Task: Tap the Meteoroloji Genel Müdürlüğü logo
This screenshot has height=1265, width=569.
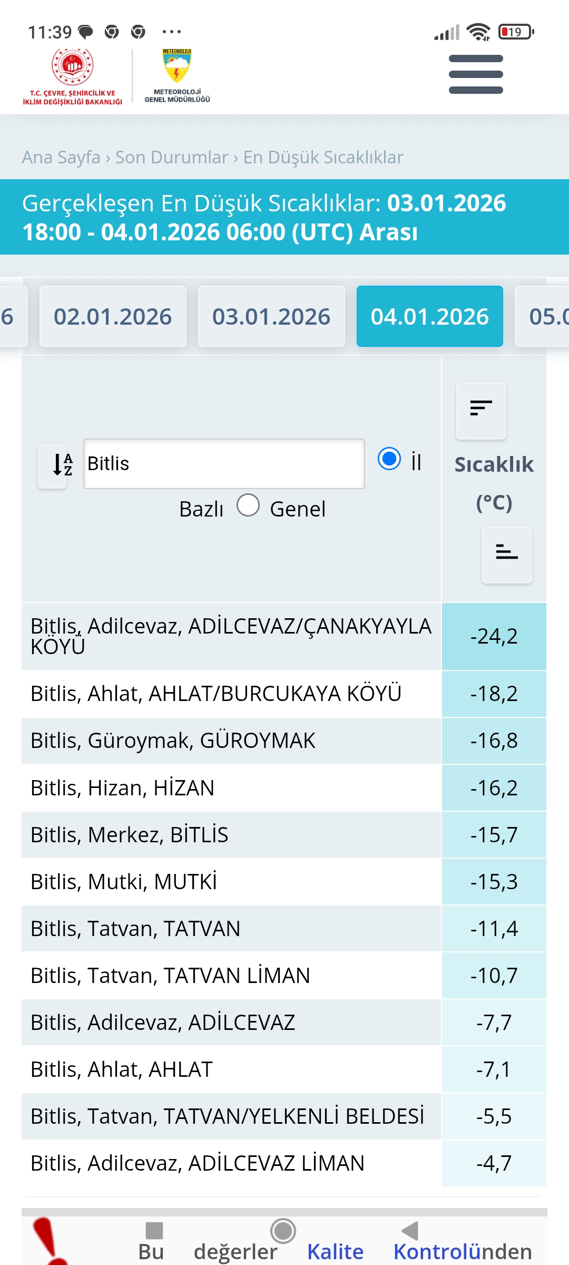Action: [x=177, y=75]
